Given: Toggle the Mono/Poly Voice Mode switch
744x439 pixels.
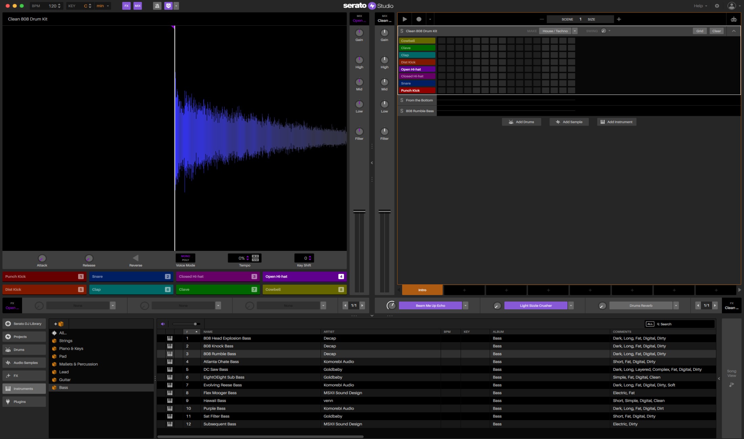Looking at the screenshot, I should click(x=185, y=258).
